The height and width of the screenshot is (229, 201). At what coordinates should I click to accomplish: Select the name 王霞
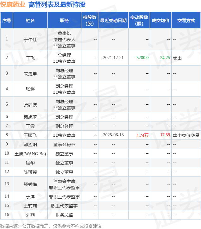click(30, 126)
